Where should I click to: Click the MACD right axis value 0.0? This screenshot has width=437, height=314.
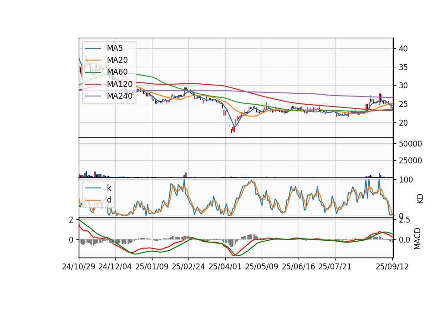(405, 240)
